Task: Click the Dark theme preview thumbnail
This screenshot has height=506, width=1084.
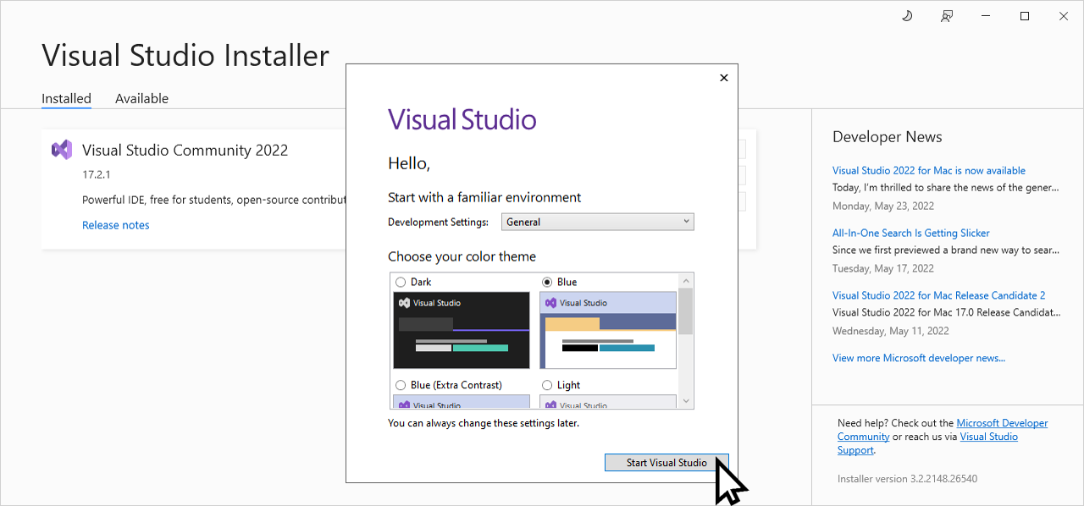Action: (x=462, y=330)
